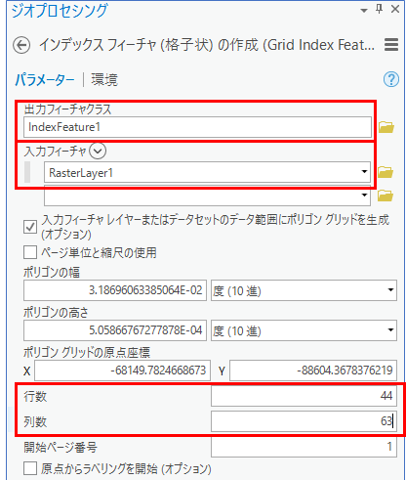Check 原点からラベリングを開始 option
The height and width of the screenshot is (480, 406).
point(30,468)
